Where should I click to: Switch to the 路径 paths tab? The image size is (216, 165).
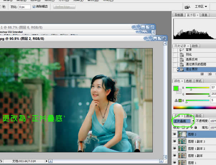(198, 116)
